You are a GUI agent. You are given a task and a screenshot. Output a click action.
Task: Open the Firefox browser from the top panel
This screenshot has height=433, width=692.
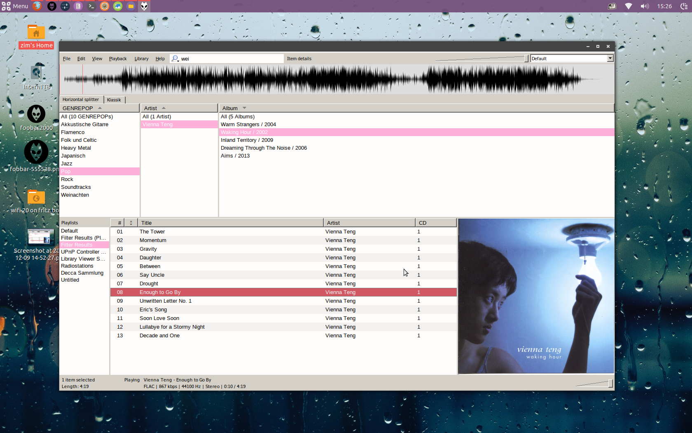(37, 6)
